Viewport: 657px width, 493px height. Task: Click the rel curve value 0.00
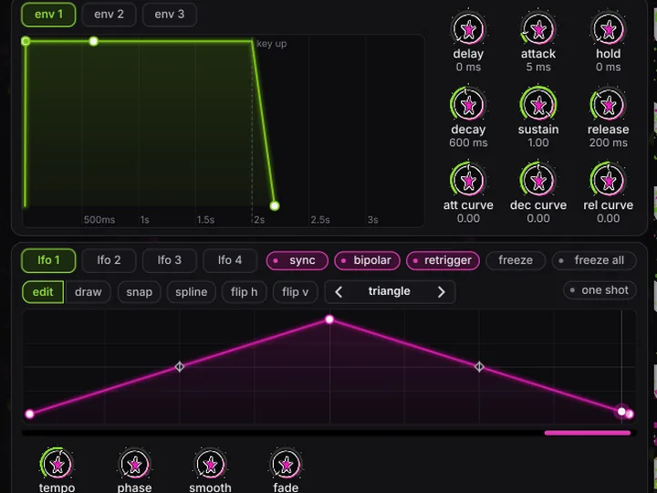(x=609, y=218)
